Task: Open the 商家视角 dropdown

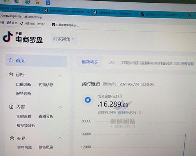Action: (64, 39)
